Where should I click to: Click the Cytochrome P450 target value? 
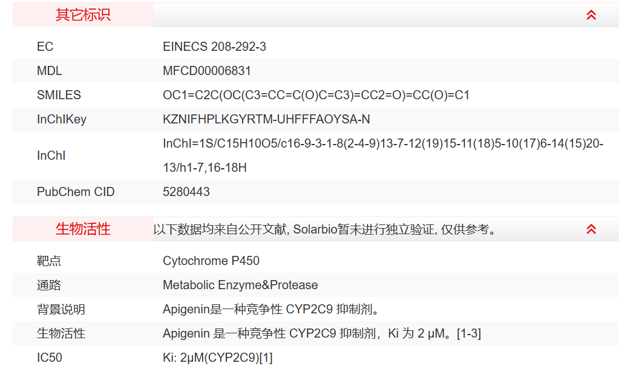tap(211, 261)
